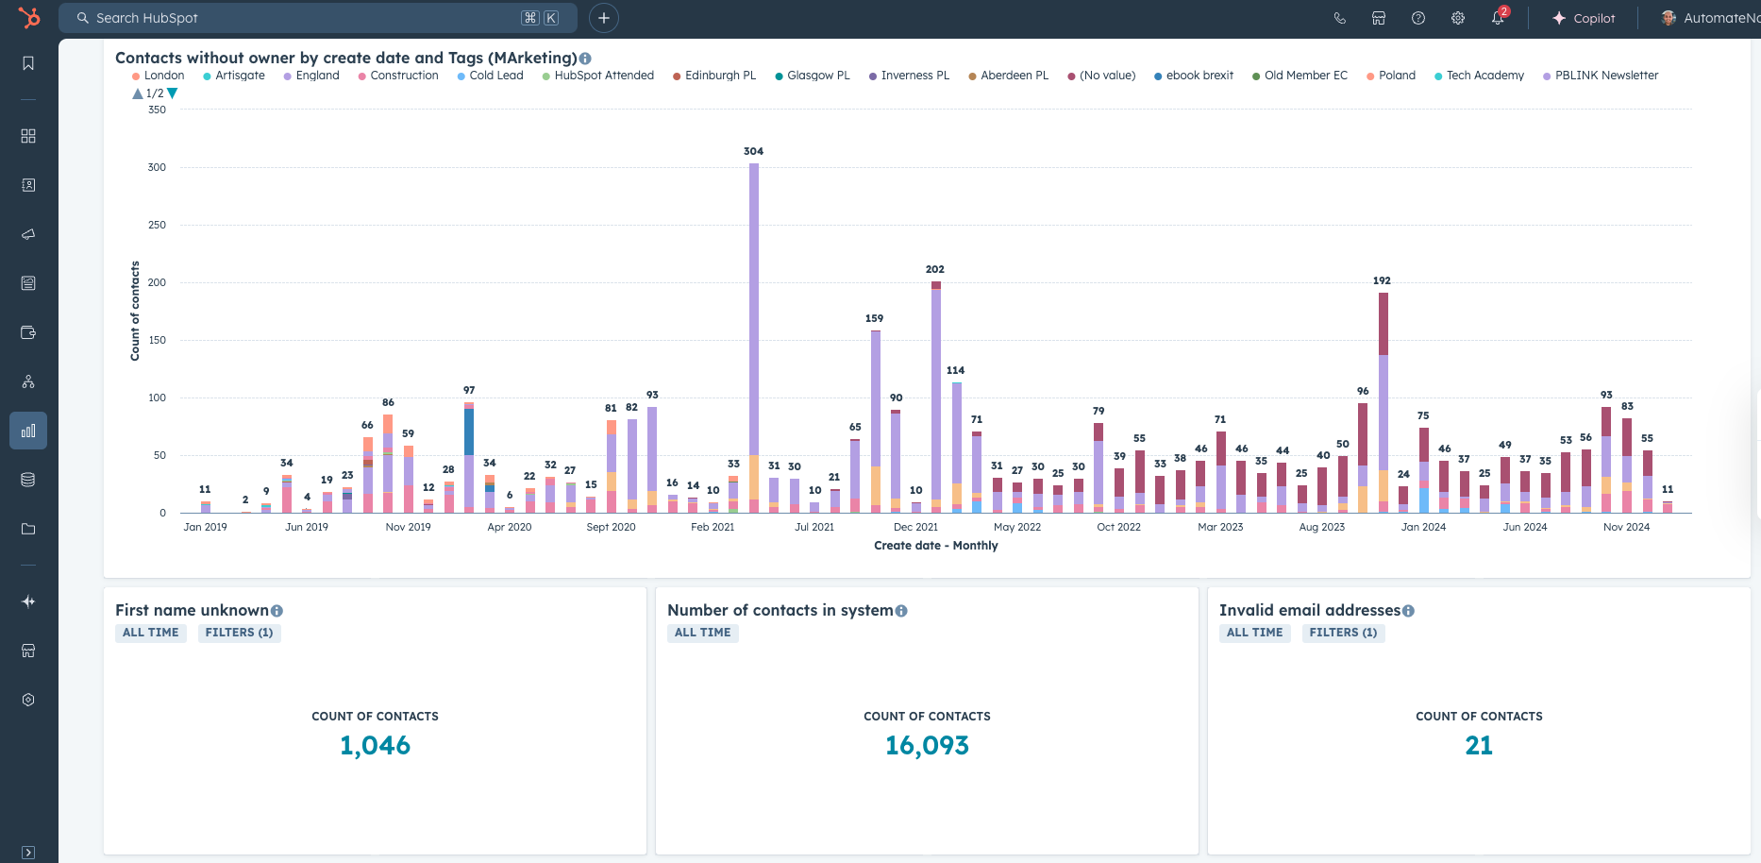1761x863 pixels.
Task: Open Bookmarks icon in the sidebar
Action: click(x=28, y=63)
